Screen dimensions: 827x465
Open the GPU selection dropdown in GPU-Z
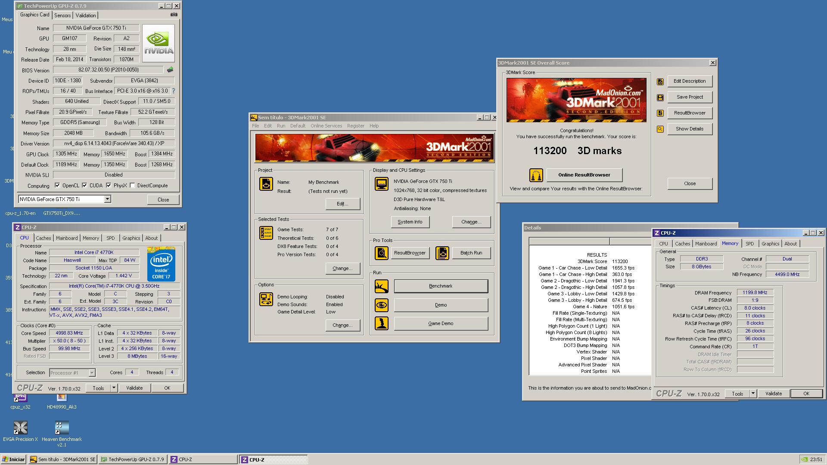point(107,199)
